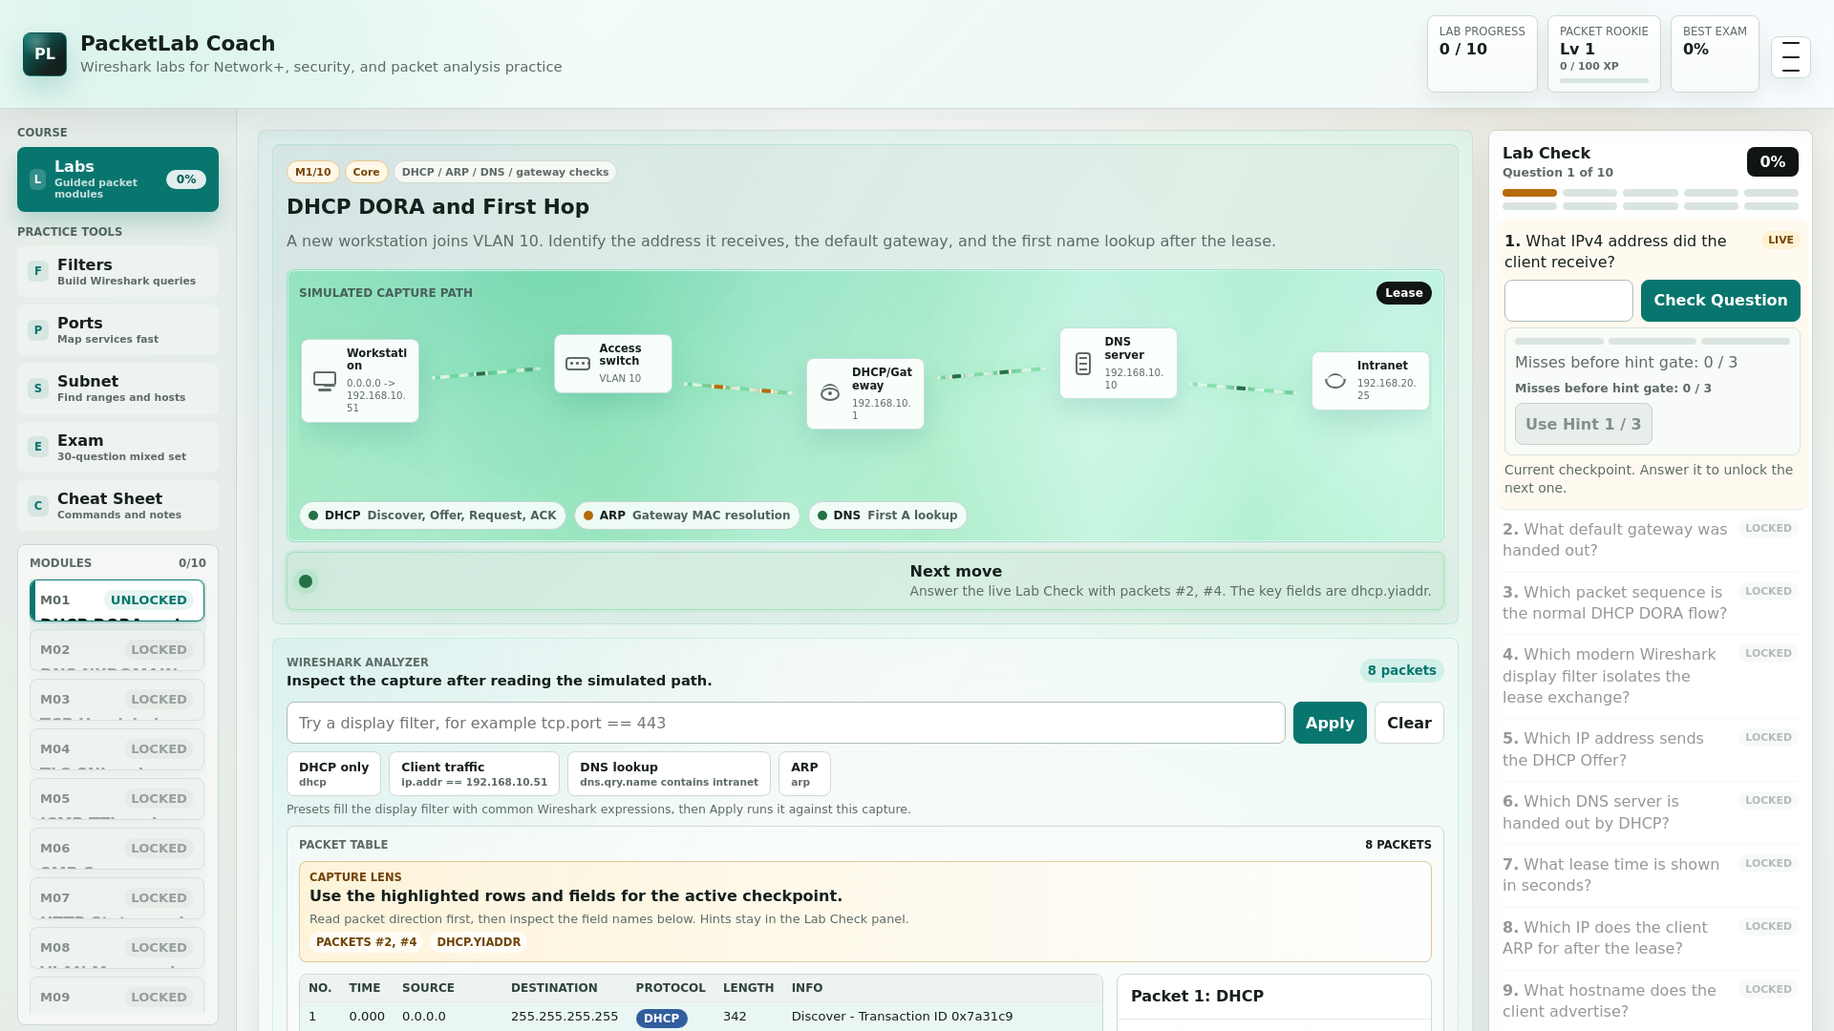Click the ARP Gateway MAC resolution chip
Viewport: 1834px width, 1031px height.
[x=687, y=515]
